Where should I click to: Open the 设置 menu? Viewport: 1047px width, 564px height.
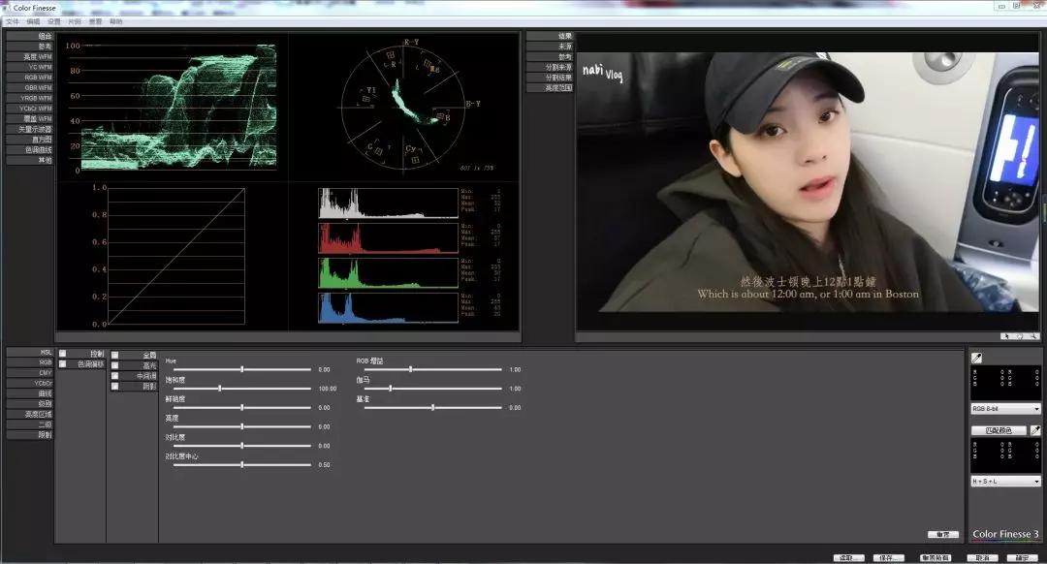coord(53,21)
